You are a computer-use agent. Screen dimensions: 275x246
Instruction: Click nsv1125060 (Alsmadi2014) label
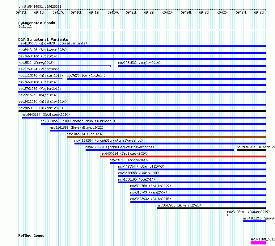(41, 76)
